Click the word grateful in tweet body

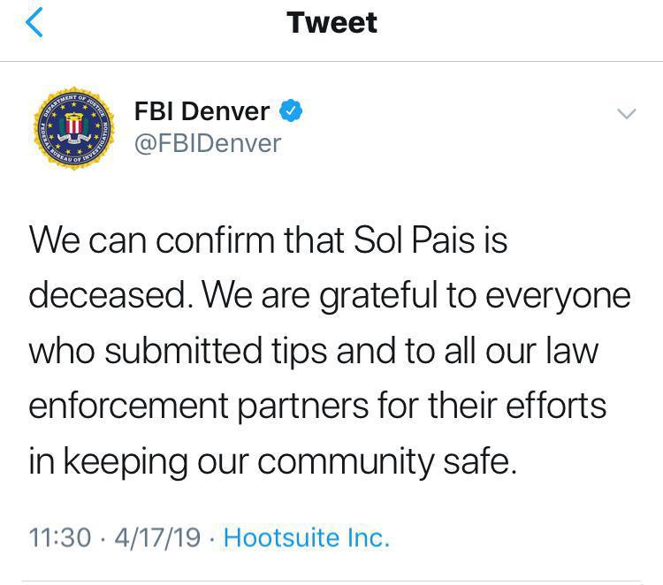[377, 296]
